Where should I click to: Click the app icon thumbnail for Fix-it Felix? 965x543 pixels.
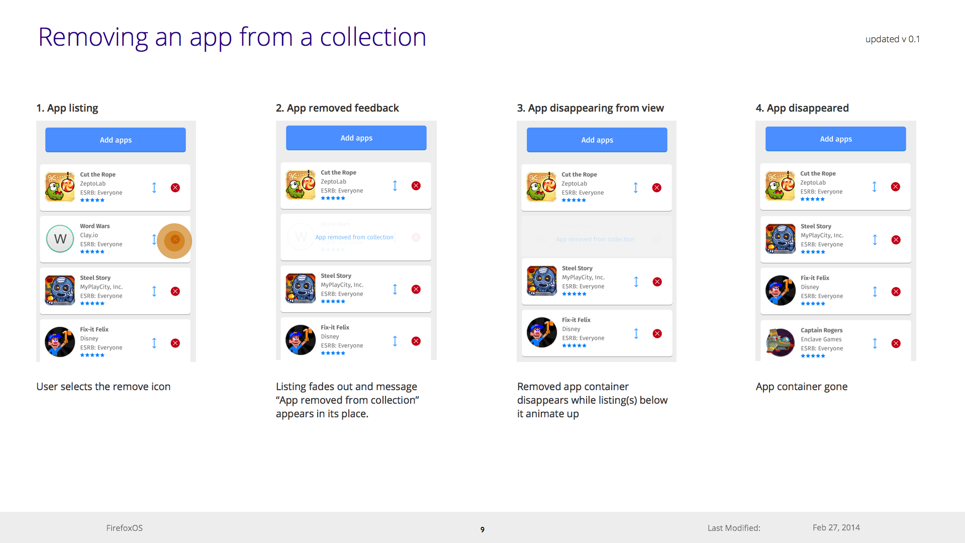[x=60, y=342]
